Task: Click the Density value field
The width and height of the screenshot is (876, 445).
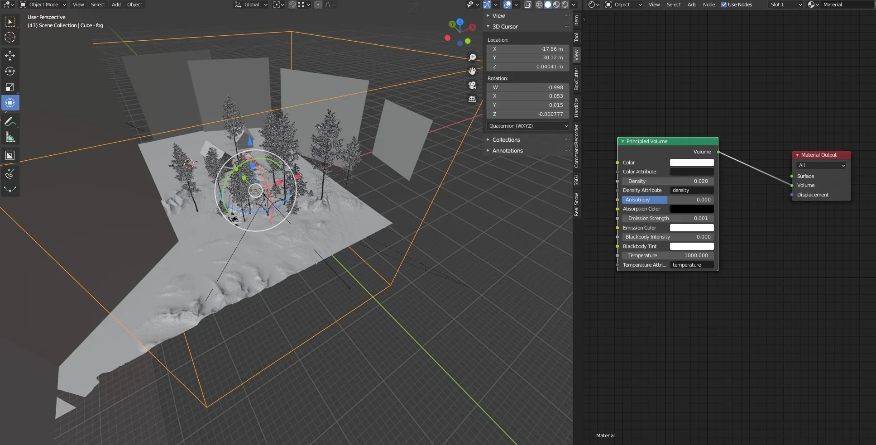Action: pos(668,181)
